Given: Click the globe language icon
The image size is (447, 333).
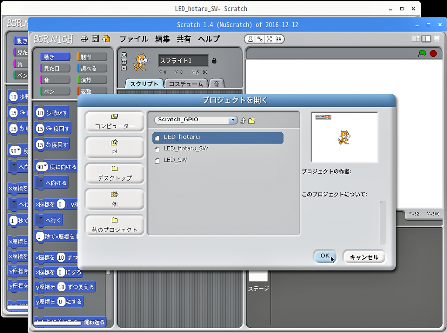Looking at the screenshot, I should coord(84,39).
